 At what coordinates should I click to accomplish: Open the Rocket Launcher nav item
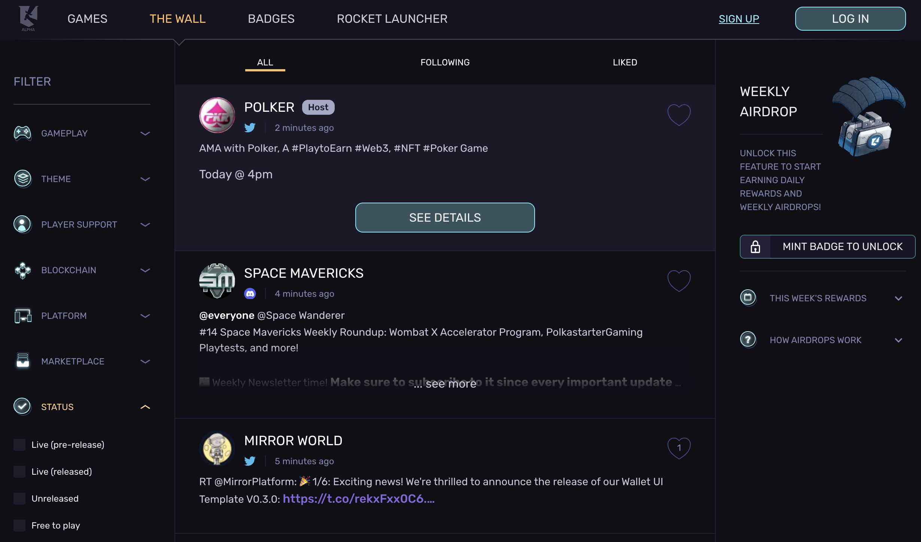coord(392,19)
